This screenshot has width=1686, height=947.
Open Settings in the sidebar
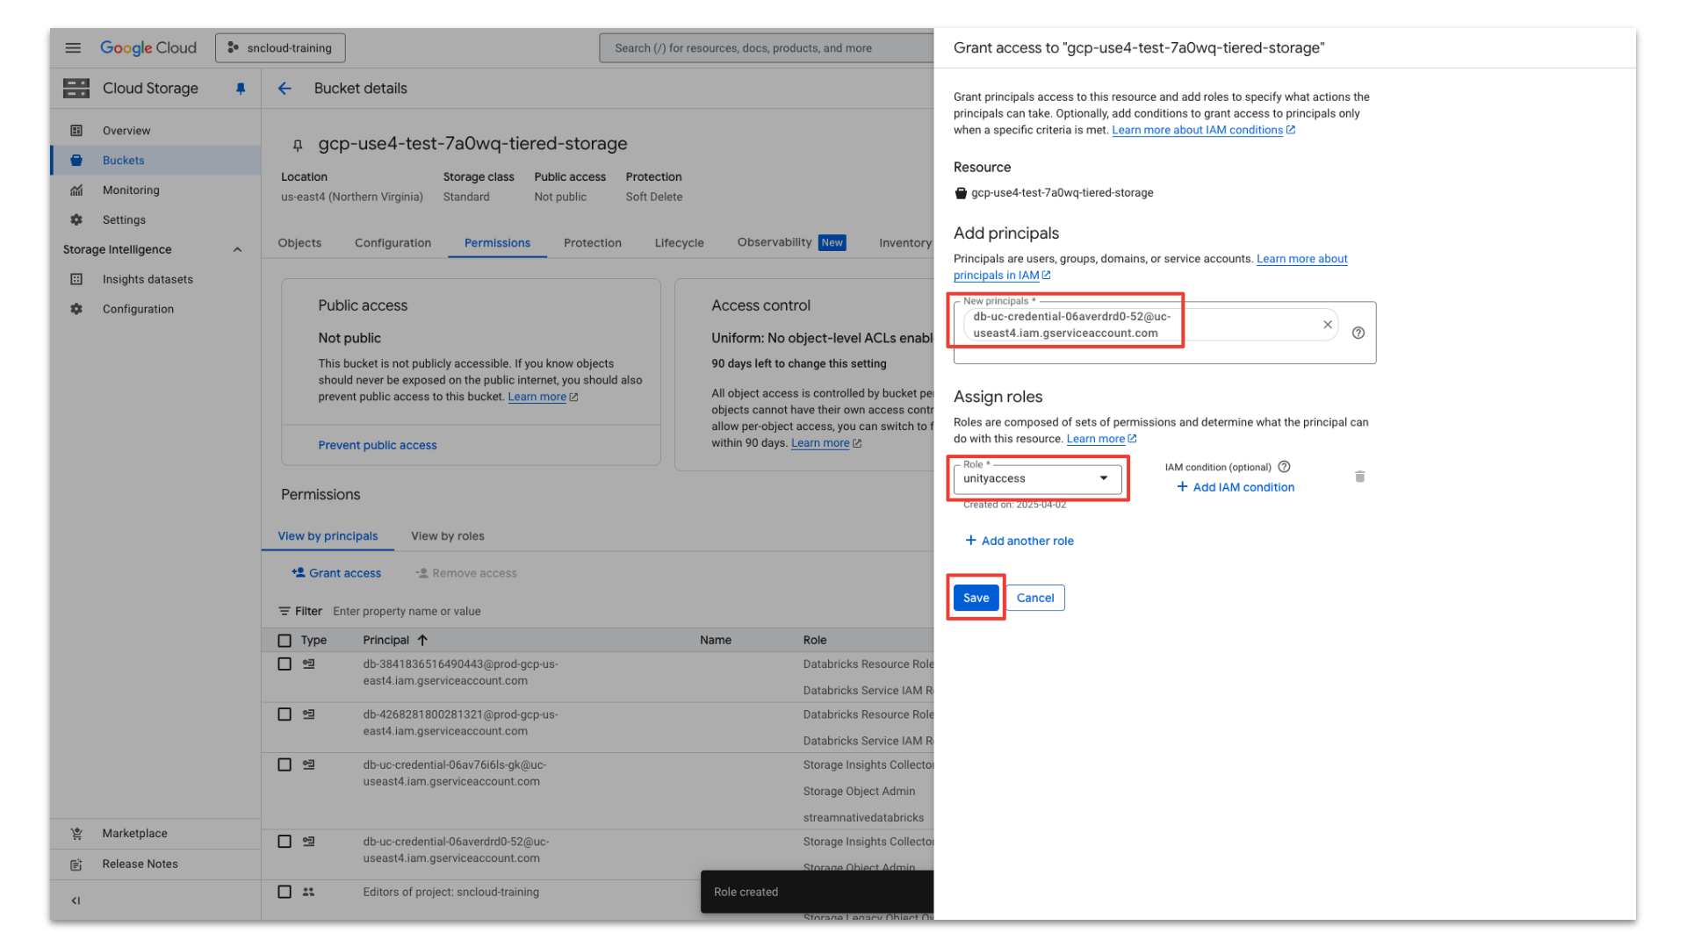pos(155,220)
